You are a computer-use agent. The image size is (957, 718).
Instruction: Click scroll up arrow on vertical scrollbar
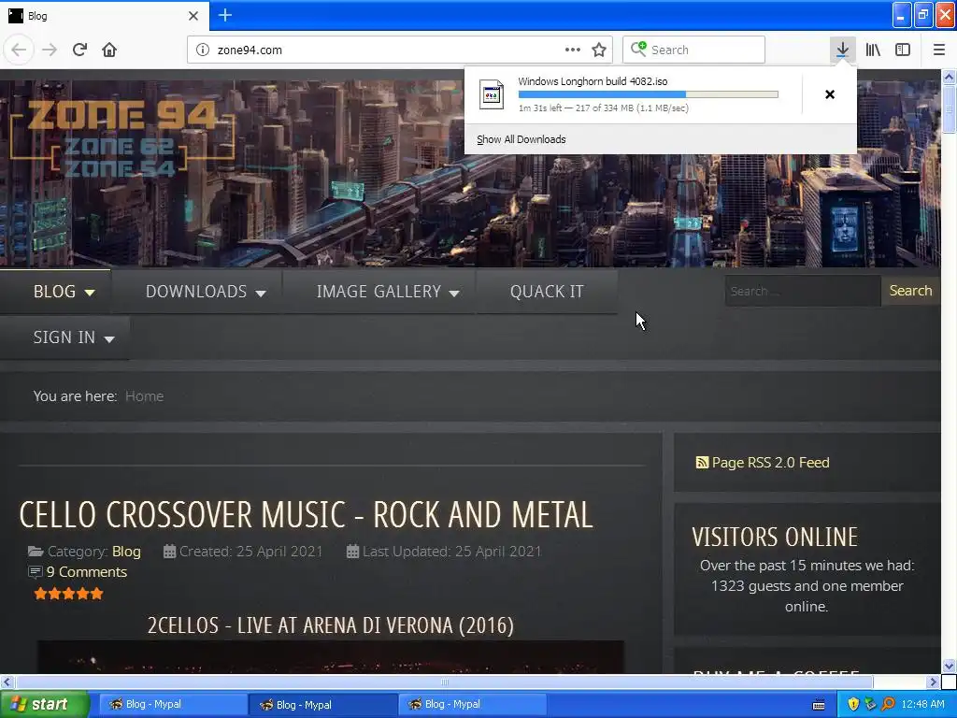pos(949,77)
